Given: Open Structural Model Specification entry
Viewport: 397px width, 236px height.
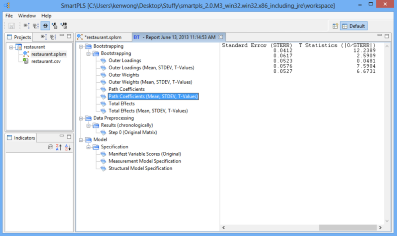Looking at the screenshot, I should (140, 168).
